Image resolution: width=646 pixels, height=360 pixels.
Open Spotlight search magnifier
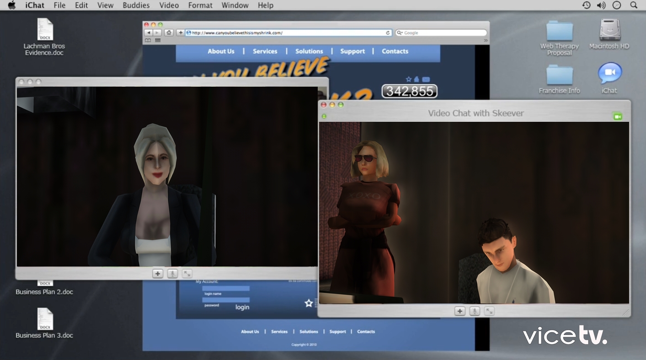tap(634, 5)
